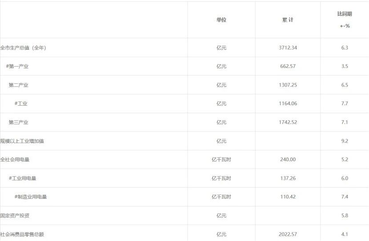Select the #制造业用电量 row label

click(31, 197)
